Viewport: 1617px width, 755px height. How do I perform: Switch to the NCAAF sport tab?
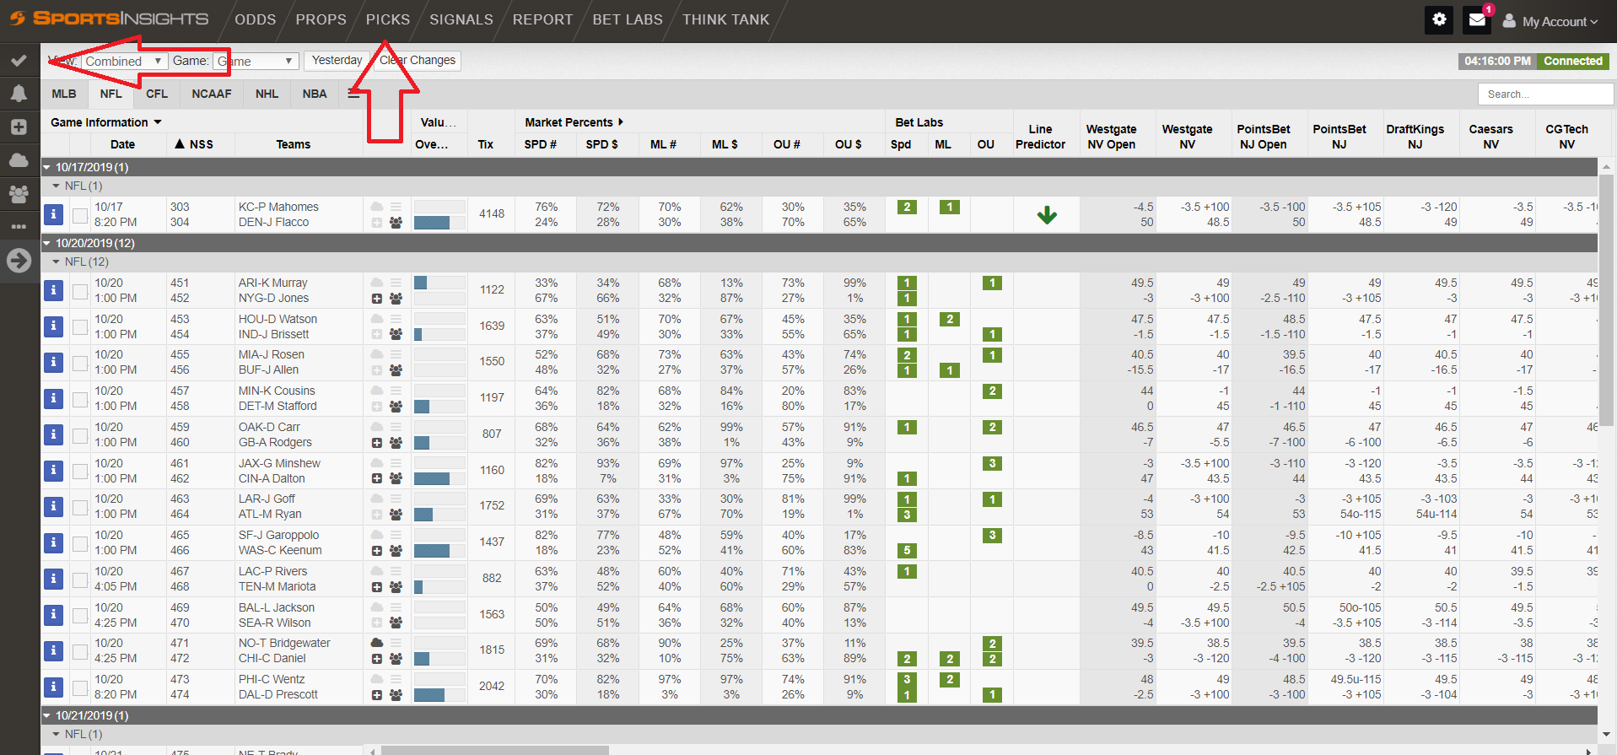click(x=211, y=94)
